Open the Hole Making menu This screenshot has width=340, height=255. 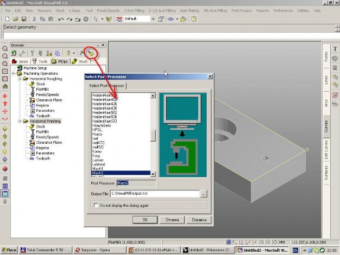point(190,11)
